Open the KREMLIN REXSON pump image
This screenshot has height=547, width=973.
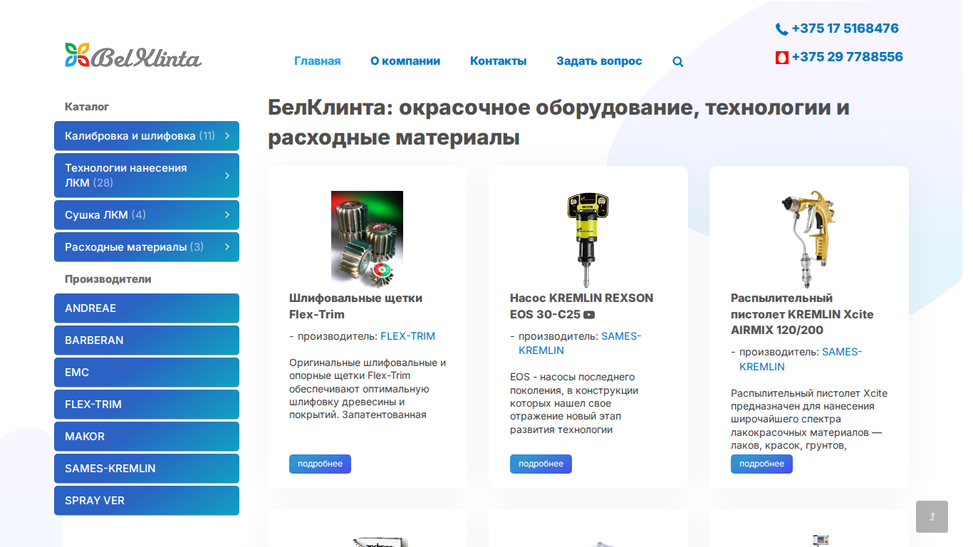click(x=588, y=239)
